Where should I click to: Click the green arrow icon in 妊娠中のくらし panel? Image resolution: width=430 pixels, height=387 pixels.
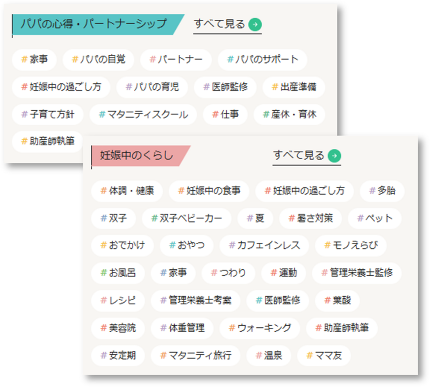334,156
